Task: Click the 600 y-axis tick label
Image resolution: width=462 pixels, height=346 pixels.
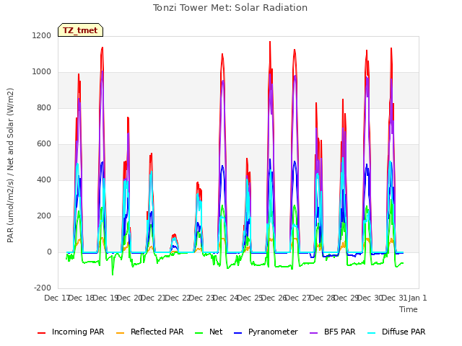Action: 44,144
